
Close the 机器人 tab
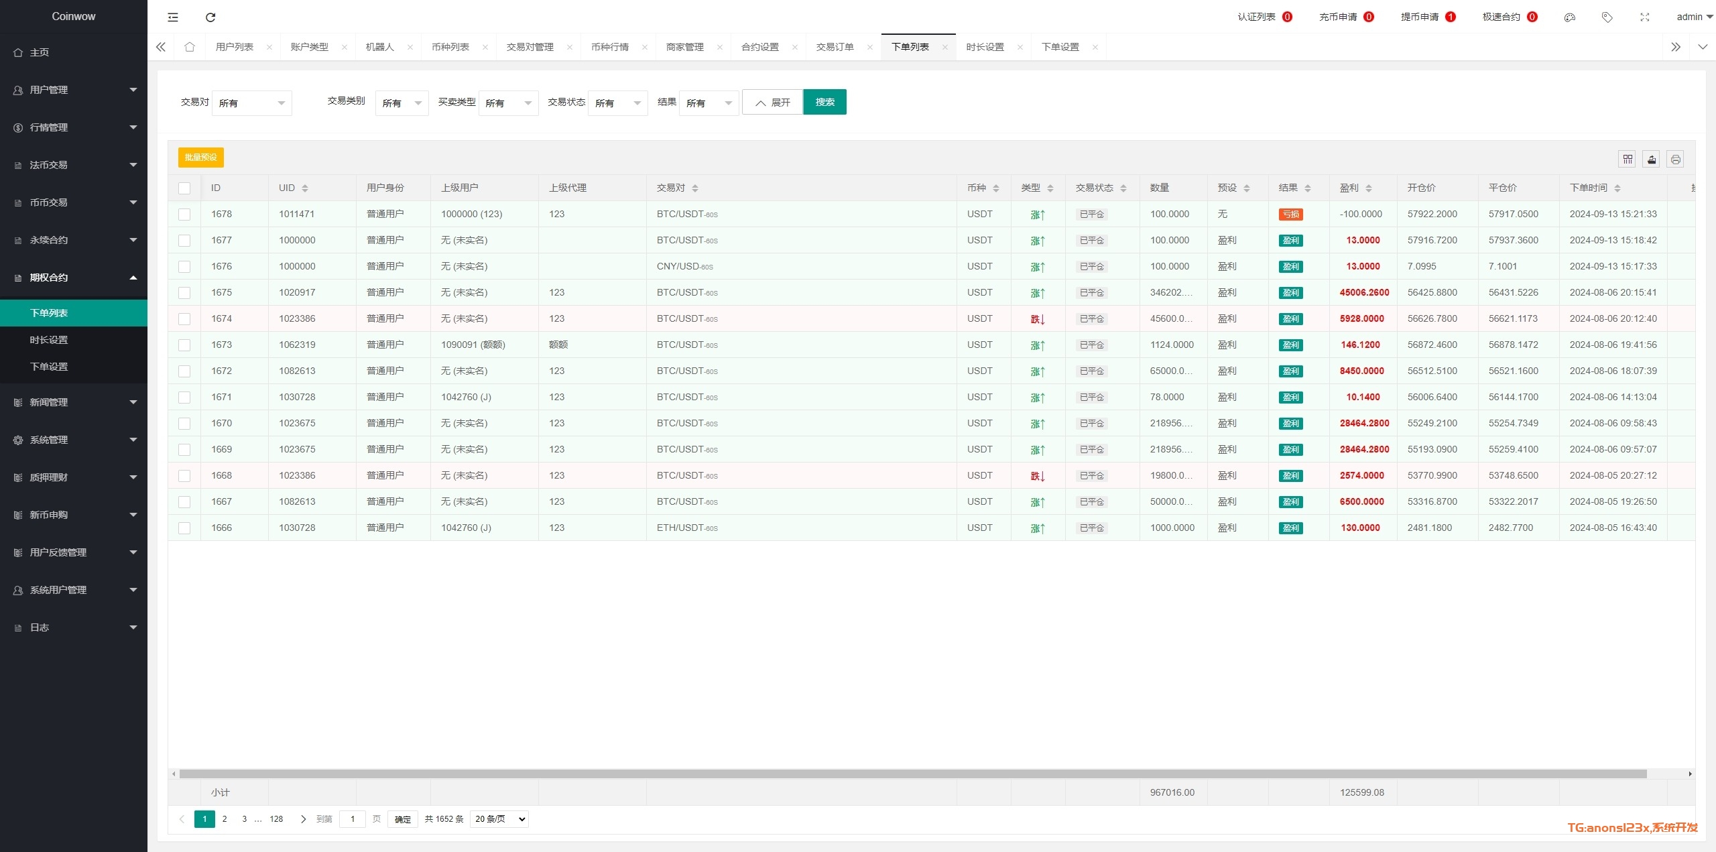410,47
